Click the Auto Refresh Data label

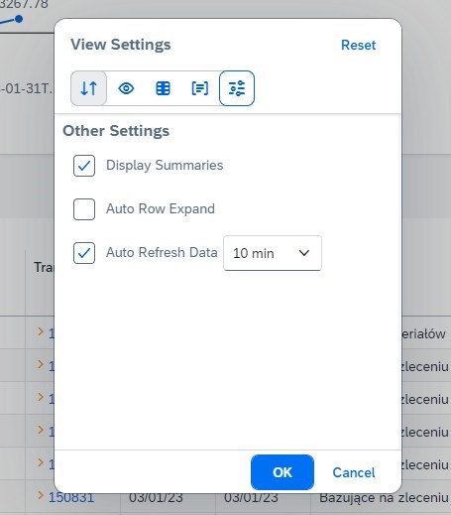pos(162,252)
